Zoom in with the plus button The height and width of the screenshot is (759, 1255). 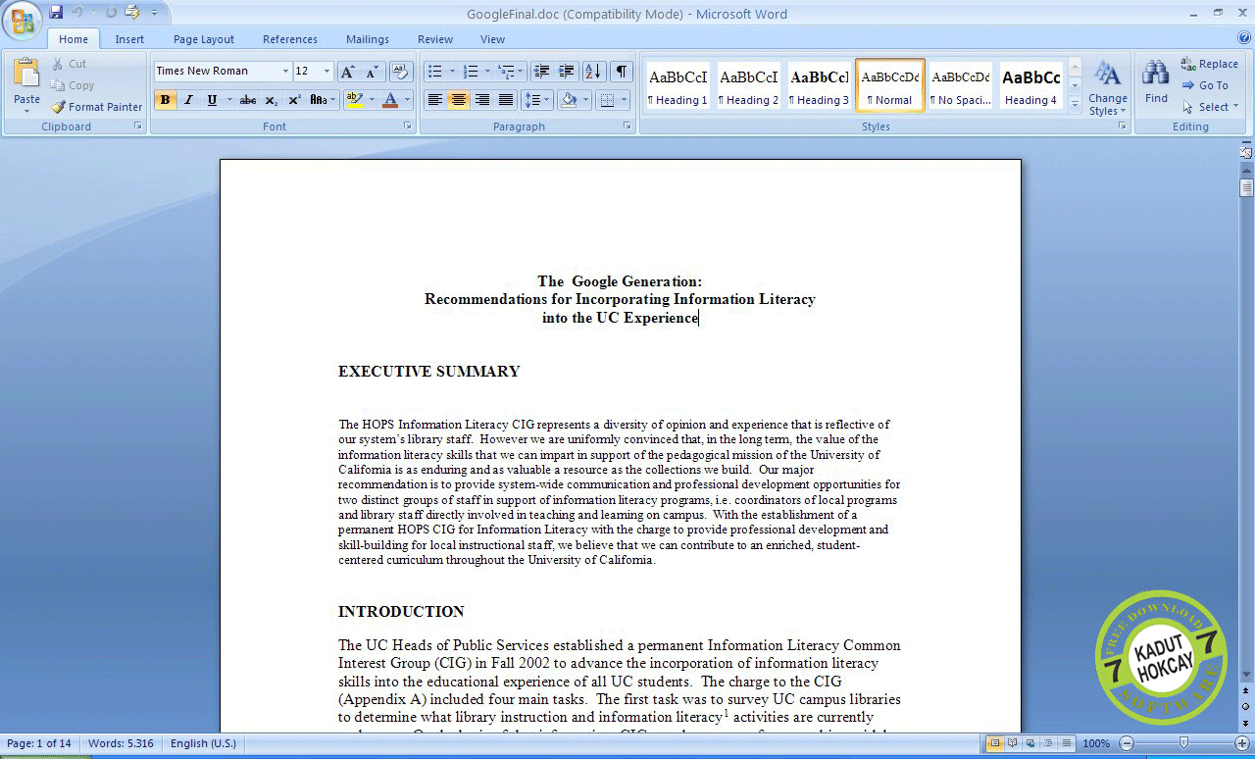tap(1242, 743)
